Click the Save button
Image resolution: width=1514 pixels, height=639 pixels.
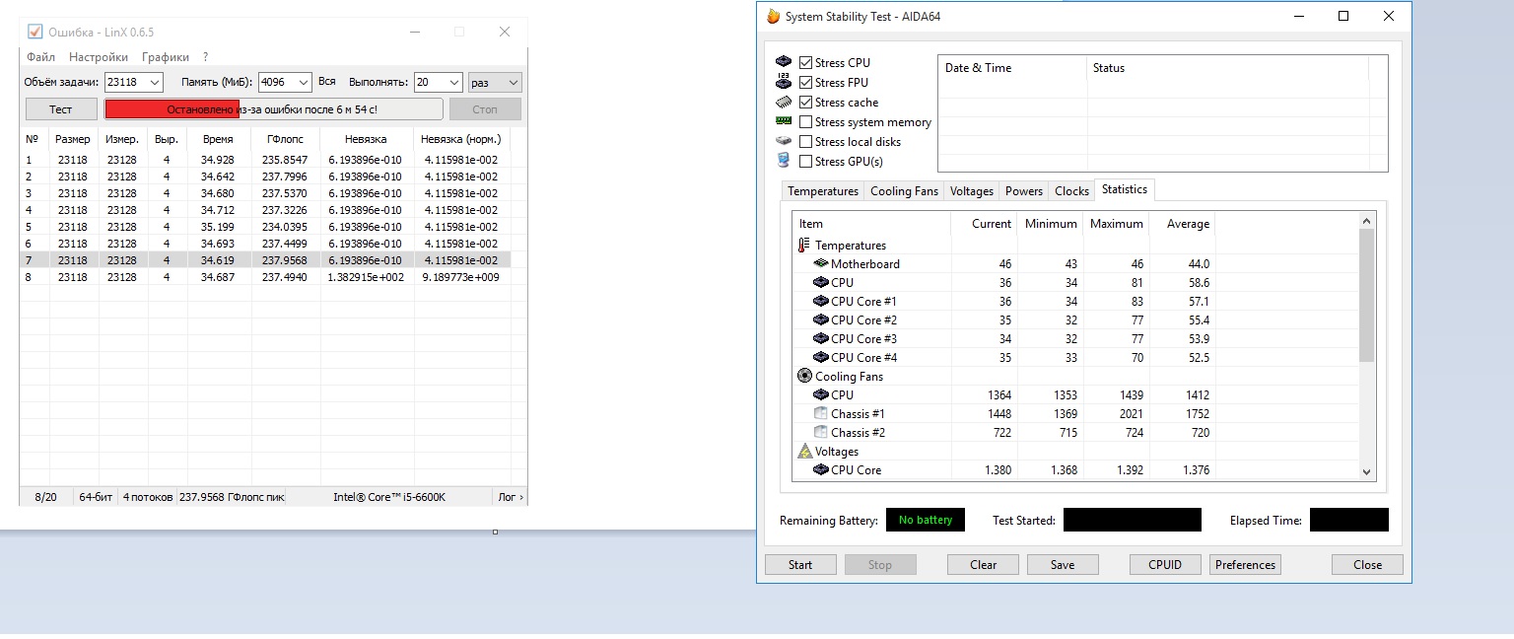tap(1063, 565)
